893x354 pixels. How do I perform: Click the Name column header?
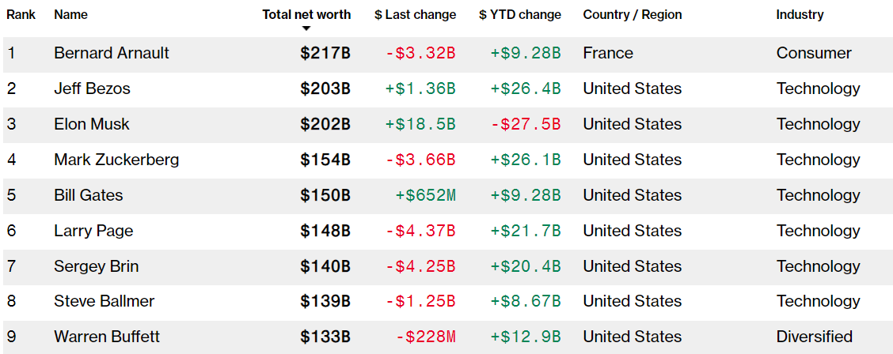click(70, 14)
